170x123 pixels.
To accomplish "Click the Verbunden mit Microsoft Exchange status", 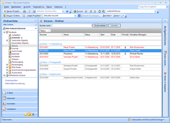I will (x=146, y=120).
